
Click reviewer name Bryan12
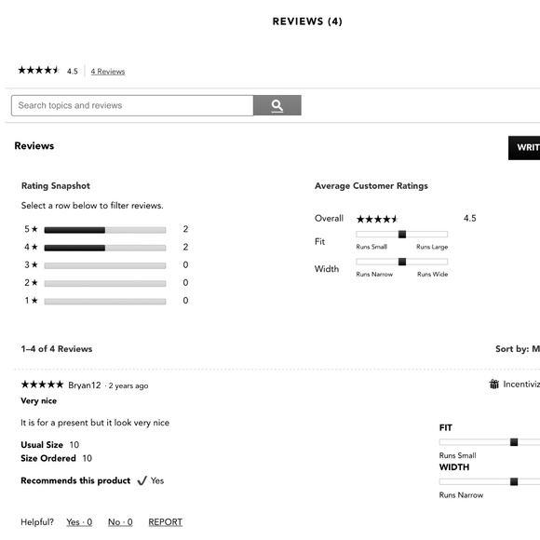pyautogui.click(x=85, y=385)
